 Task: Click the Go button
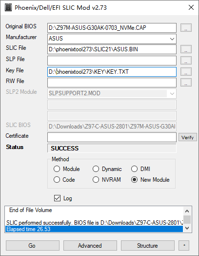33,245
